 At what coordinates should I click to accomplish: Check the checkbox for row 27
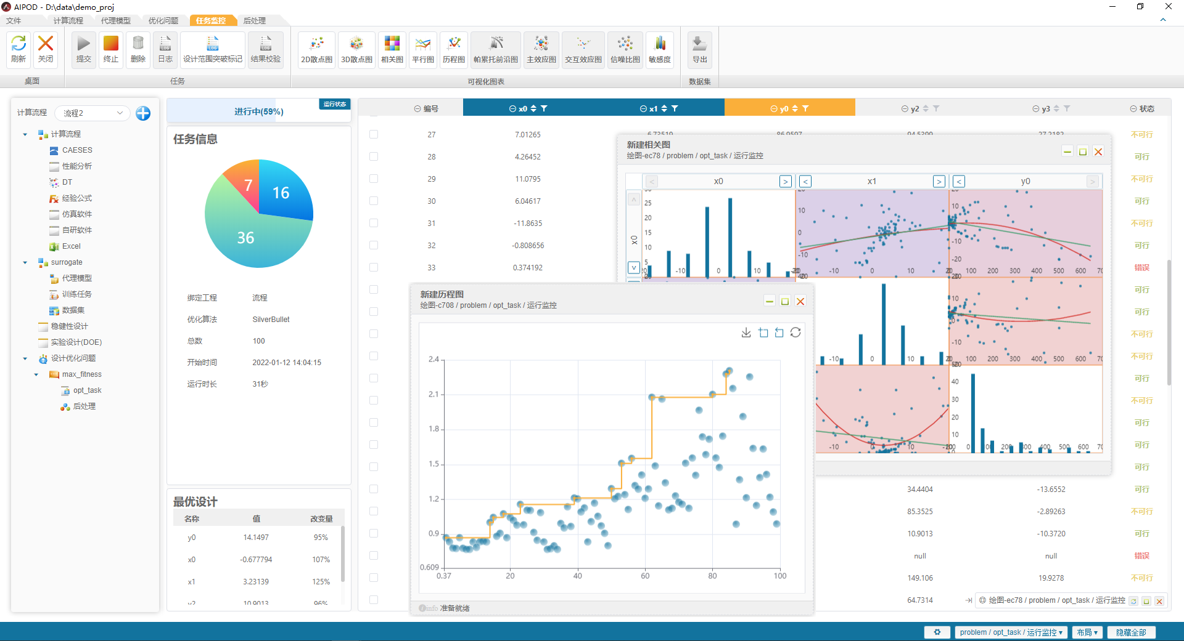[x=374, y=134]
